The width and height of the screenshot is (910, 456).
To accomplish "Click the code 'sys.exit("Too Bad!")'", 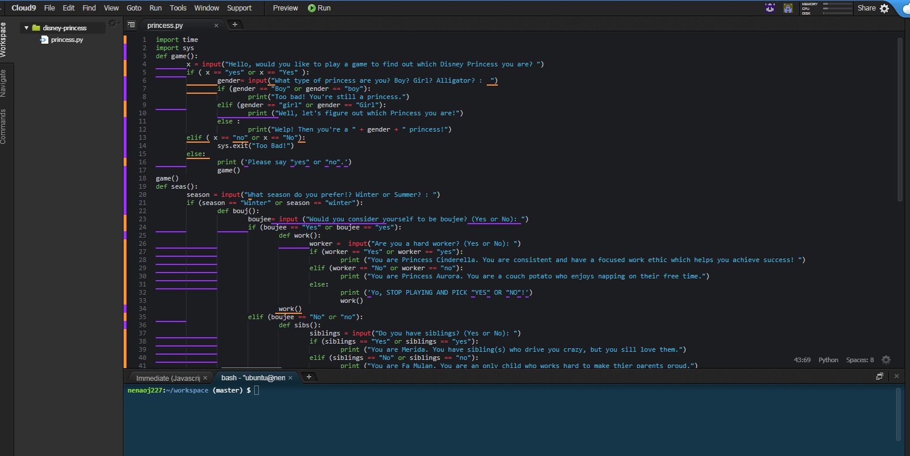I will (256, 146).
